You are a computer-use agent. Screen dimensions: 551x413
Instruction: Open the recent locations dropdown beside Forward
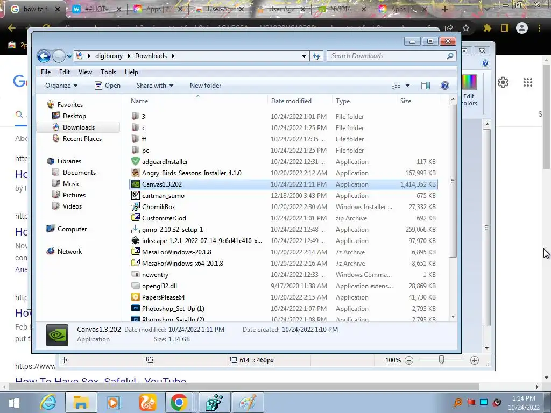(69, 56)
